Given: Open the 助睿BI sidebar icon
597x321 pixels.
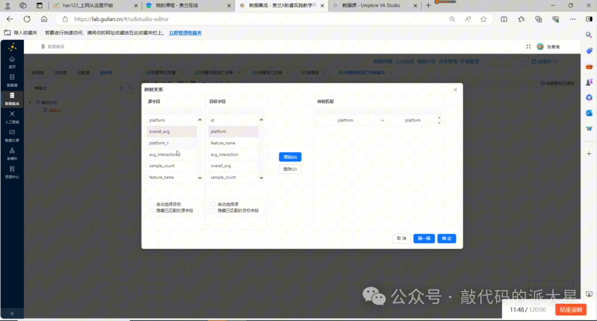Looking at the screenshot, I should point(12,154).
